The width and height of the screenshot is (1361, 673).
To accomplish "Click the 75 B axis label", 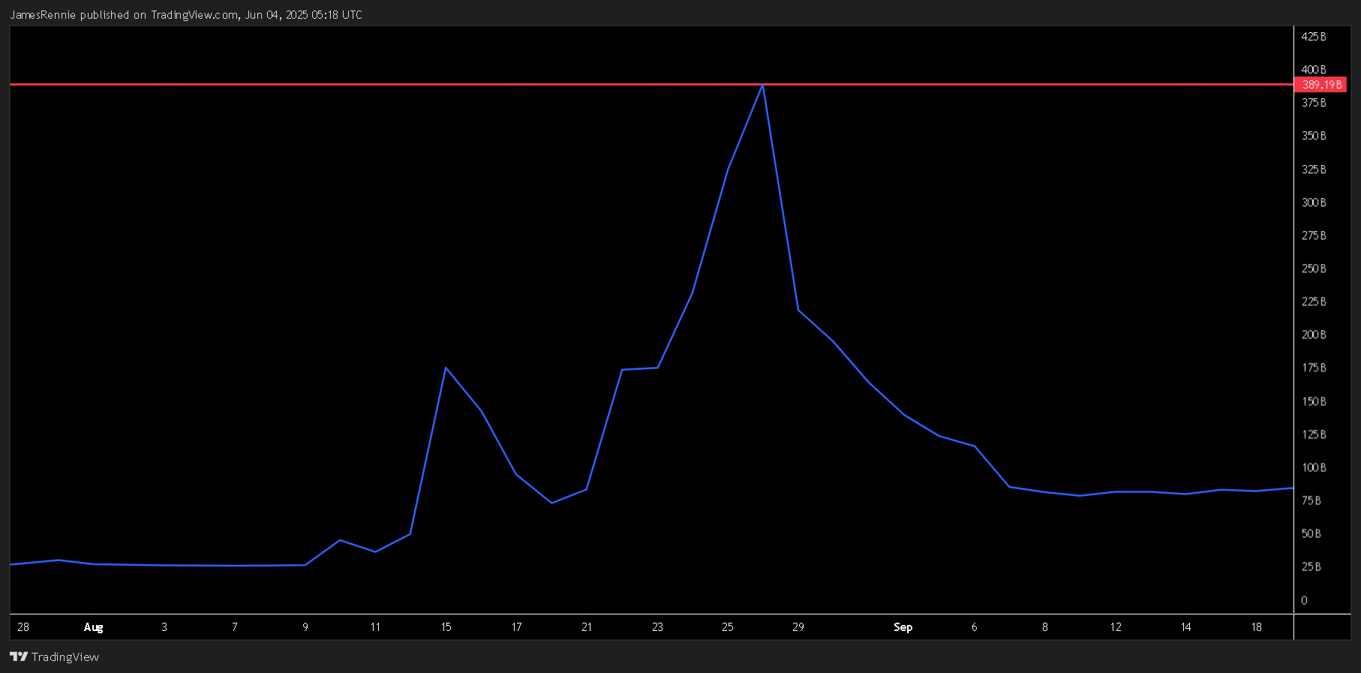I will tap(1311, 500).
